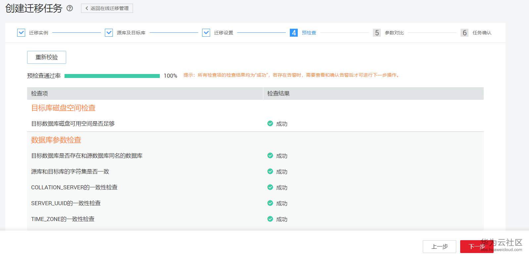Image resolution: width=529 pixels, height=258 pixels.
Task: Click the success icon for character set consistency
Action: tap(270, 171)
